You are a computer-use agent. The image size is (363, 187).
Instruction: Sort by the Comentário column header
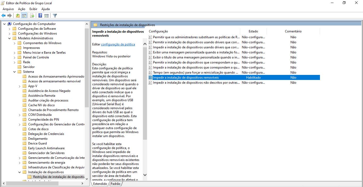tap(293, 31)
